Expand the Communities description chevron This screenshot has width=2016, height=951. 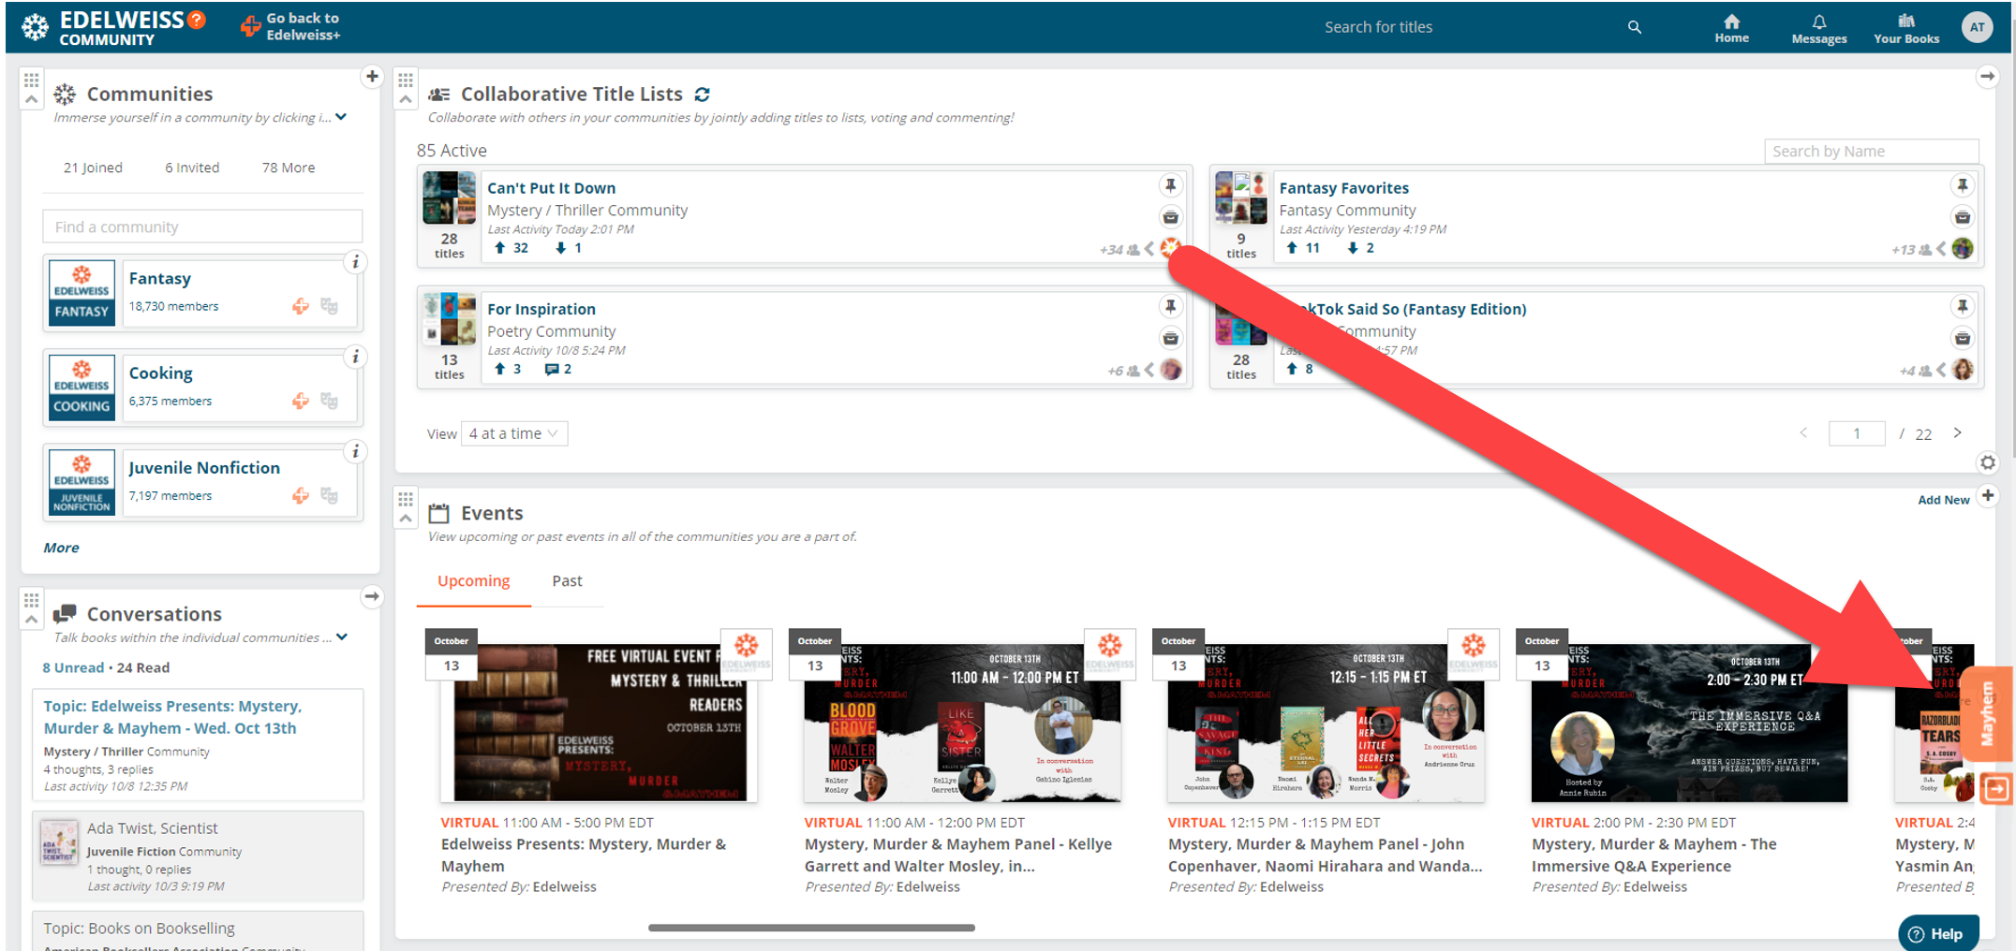(x=341, y=117)
